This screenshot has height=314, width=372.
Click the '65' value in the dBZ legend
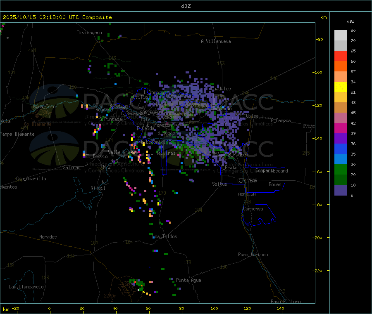click(353, 51)
